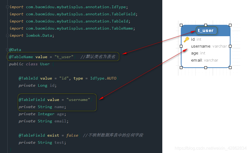Click the @TableName annotation in code
The width and height of the screenshot is (249, 153).
pyautogui.click(x=21, y=57)
